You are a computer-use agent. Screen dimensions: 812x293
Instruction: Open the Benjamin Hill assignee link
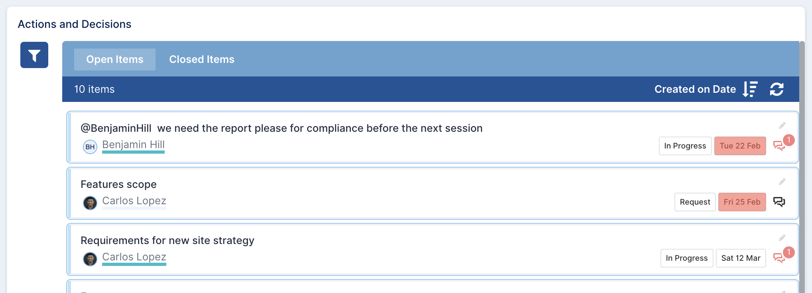(133, 145)
